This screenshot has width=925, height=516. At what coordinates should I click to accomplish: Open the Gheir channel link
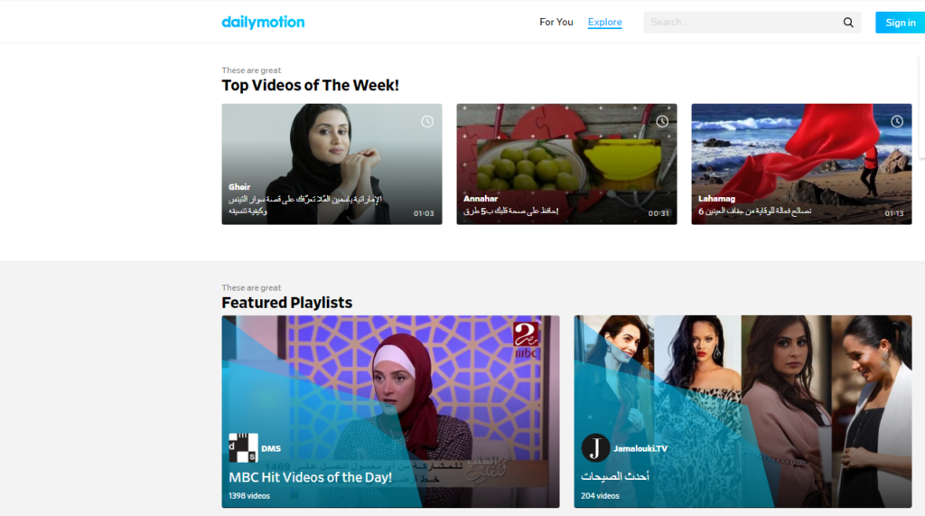[x=239, y=186]
